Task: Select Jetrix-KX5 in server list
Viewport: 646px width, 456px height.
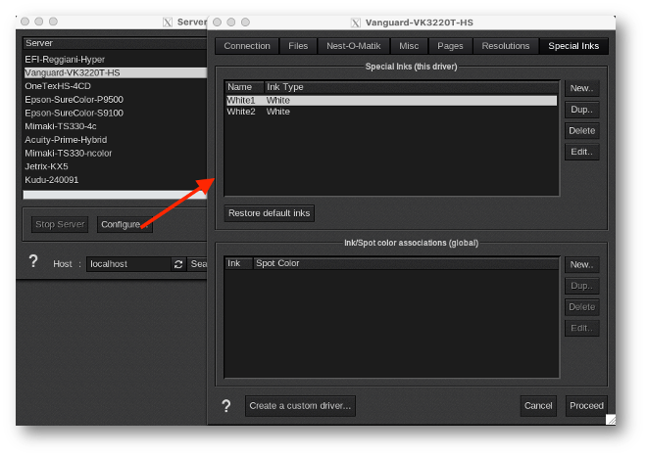Action: 115,166
